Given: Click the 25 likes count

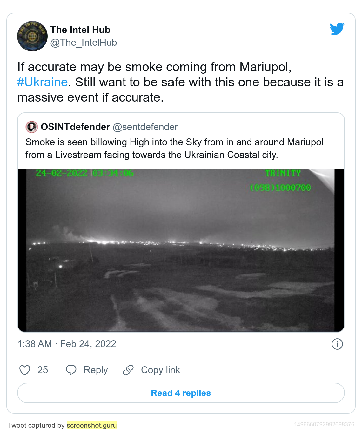Looking at the screenshot, I should pyautogui.click(x=43, y=370).
